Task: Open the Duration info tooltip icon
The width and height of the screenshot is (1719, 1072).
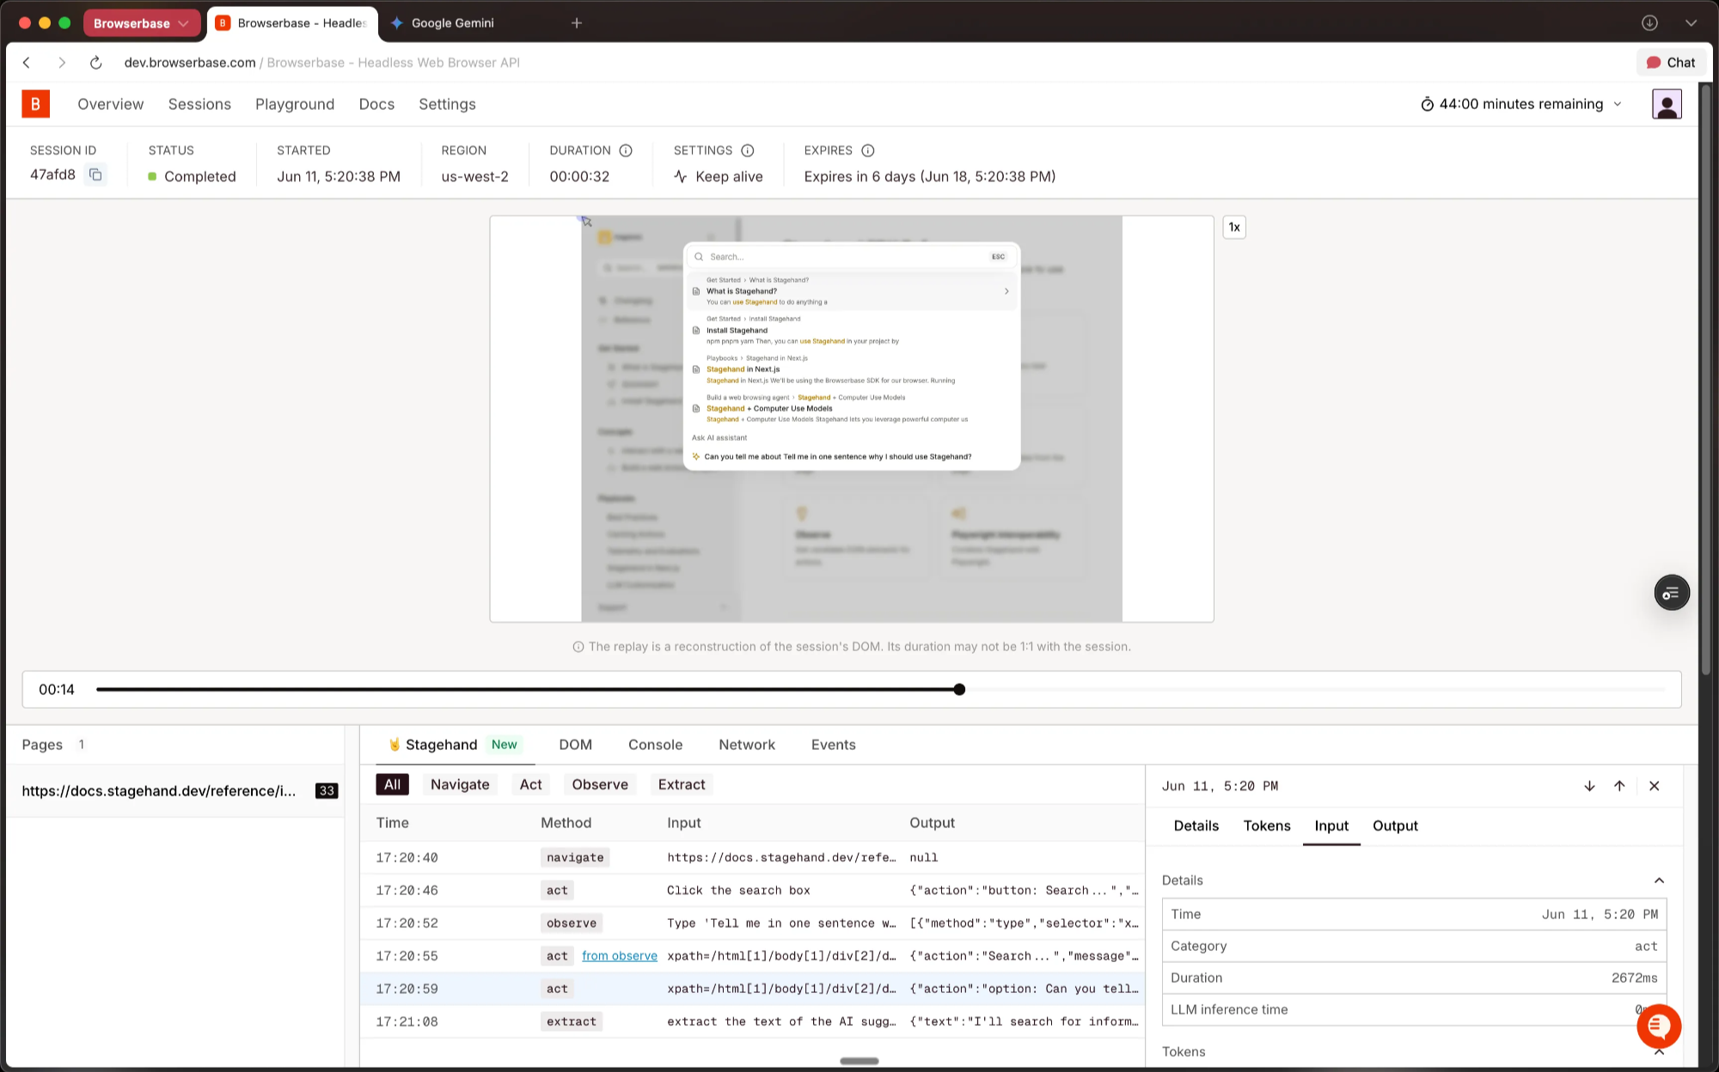Action: point(626,150)
